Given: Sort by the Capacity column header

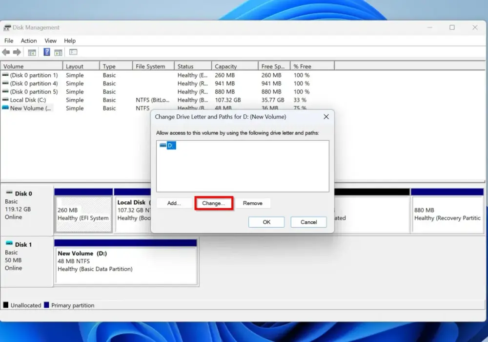Looking at the screenshot, I should click(x=235, y=66).
